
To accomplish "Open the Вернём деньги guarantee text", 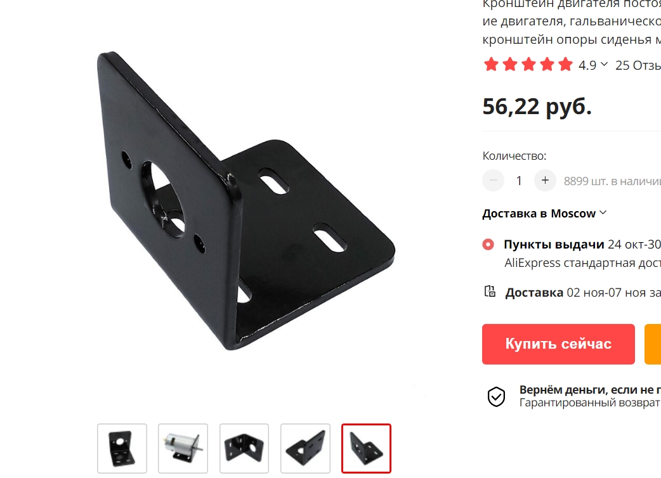I will pyautogui.click(x=590, y=390).
